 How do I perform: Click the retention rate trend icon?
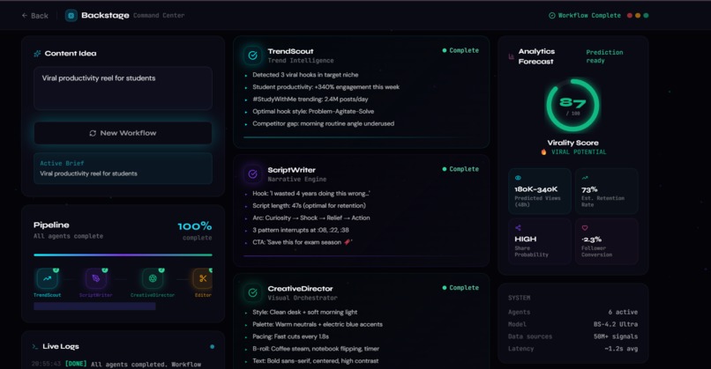[x=585, y=178]
